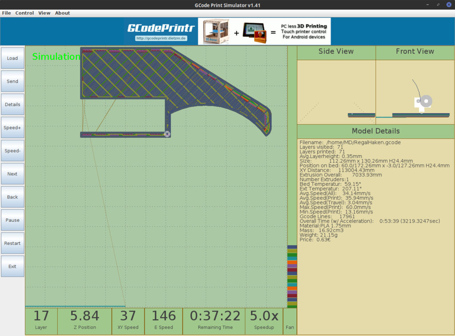The width and height of the screenshot is (455, 336).
Task: Open the Control menu
Action: point(24,13)
